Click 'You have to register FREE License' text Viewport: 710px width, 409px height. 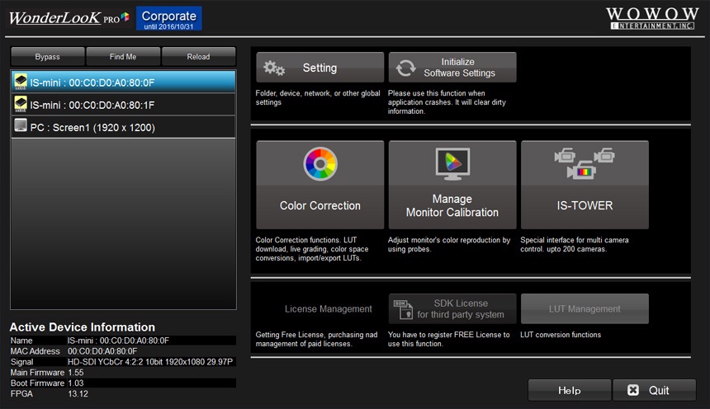(449, 339)
